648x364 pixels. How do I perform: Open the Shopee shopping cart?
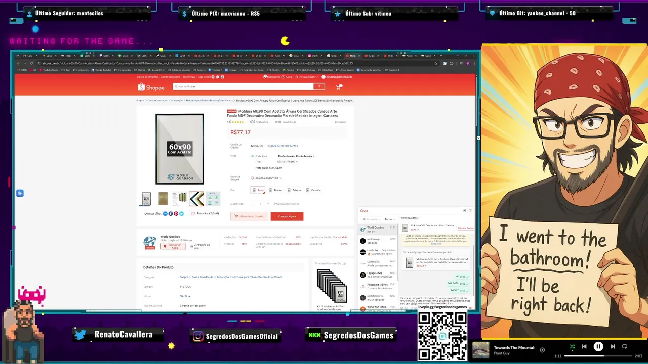point(338,87)
